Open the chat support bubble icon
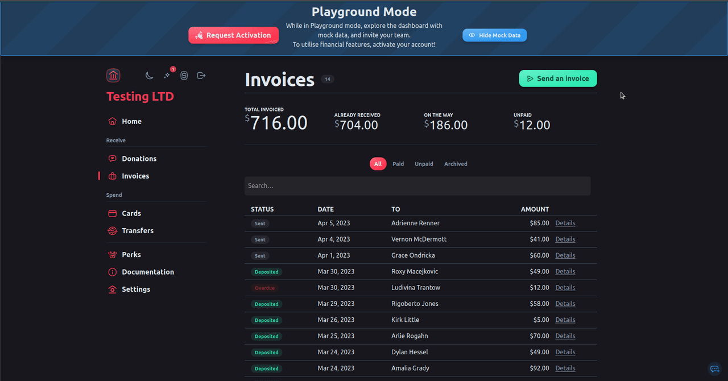 point(715,369)
